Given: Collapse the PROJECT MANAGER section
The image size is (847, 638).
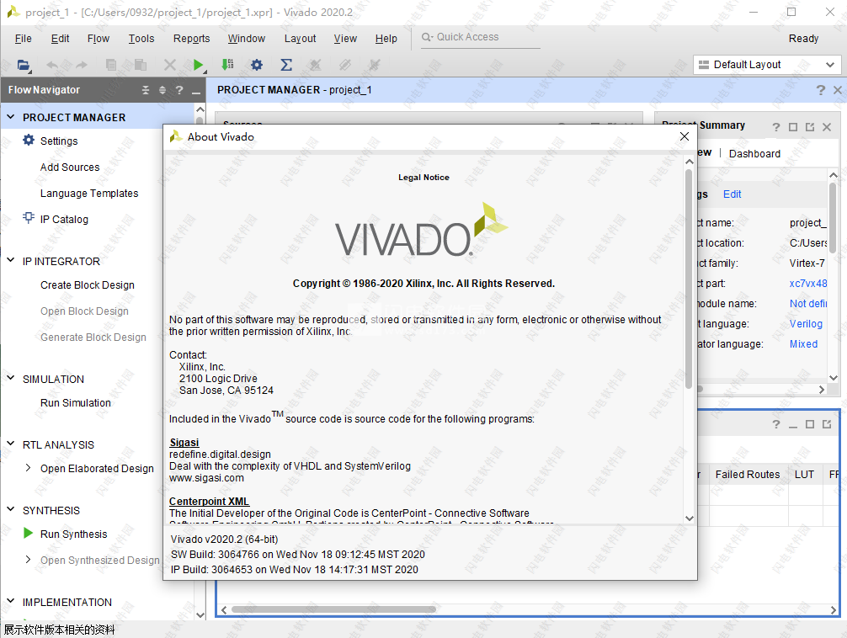Looking at the screenshot, I should pyautogui.click(x=11, y=118).
